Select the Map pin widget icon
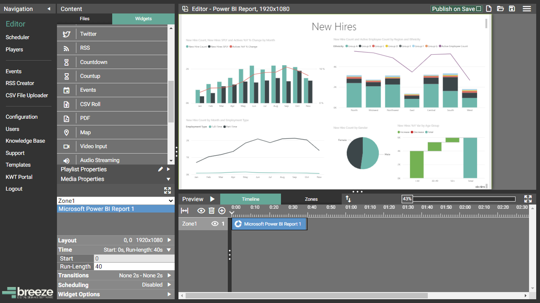The width and height of the screenshot is (540, 303). click(66, 133)
